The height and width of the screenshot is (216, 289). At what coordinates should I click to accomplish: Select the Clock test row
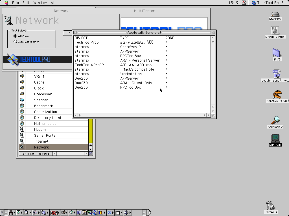[x=45, y=88]
